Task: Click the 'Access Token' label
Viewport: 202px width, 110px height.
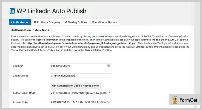Action: click(21, 102)
